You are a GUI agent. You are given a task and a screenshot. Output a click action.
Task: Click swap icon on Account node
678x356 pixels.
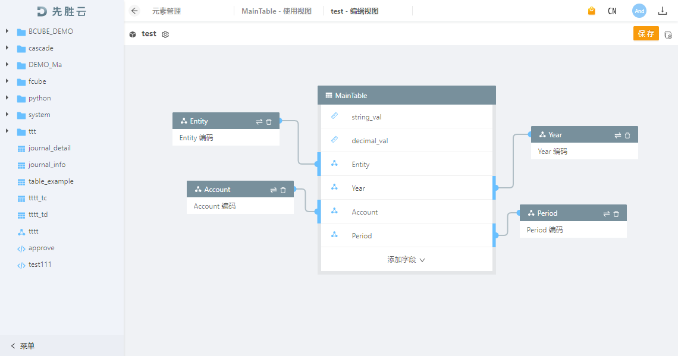coord(274,190)
